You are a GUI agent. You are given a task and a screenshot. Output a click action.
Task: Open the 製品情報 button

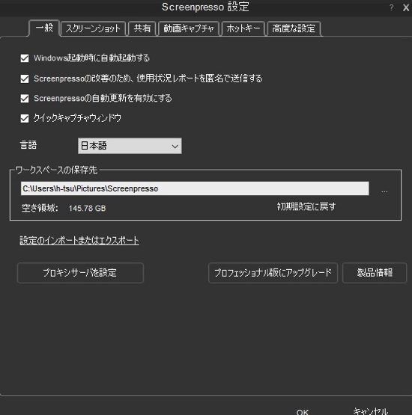[x=375, y=273]
